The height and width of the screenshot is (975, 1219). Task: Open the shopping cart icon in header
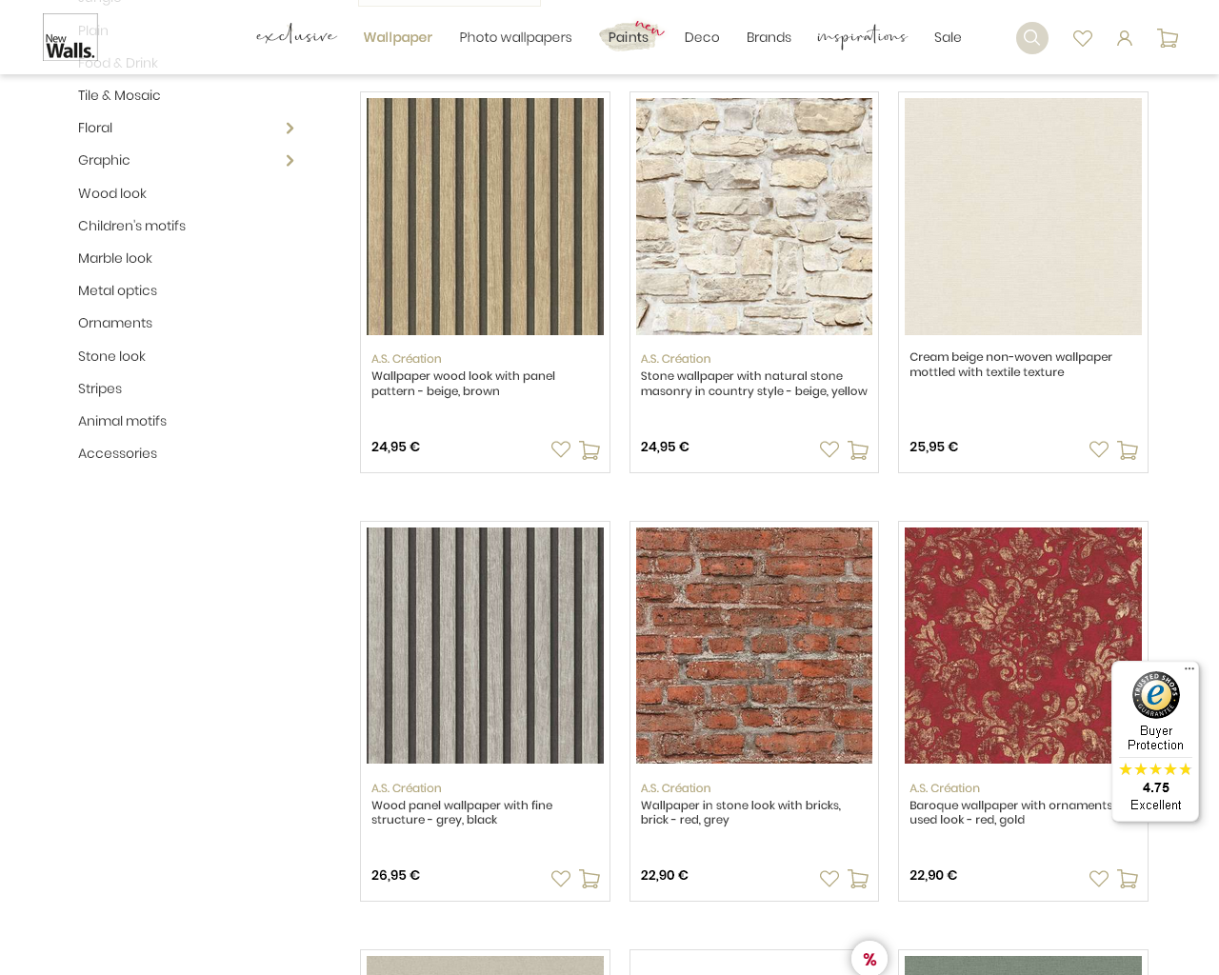pyautogui.click(x=1168, y=38)
